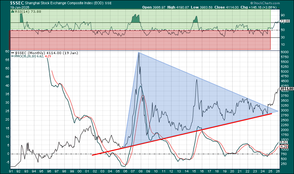294x174 pixels.
Task: Click the dark green RSI overbought peak near 2007
Action: (135, 19)
